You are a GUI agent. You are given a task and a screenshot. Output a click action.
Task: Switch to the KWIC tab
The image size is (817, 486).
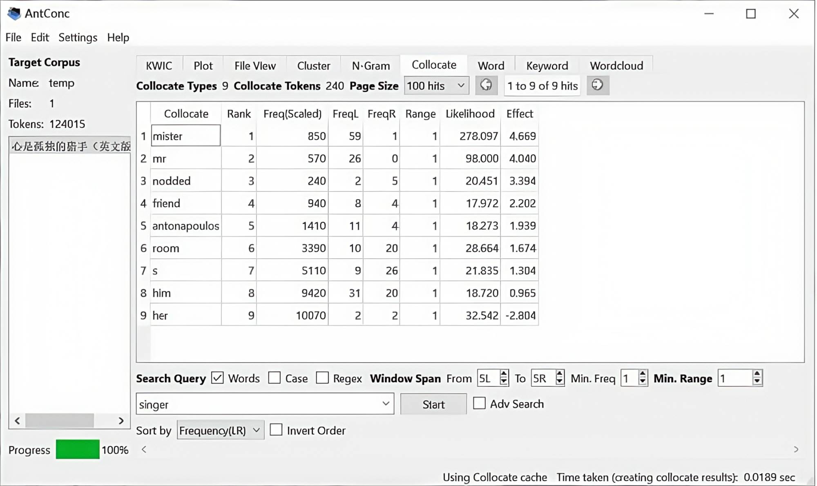coord(159,65)
